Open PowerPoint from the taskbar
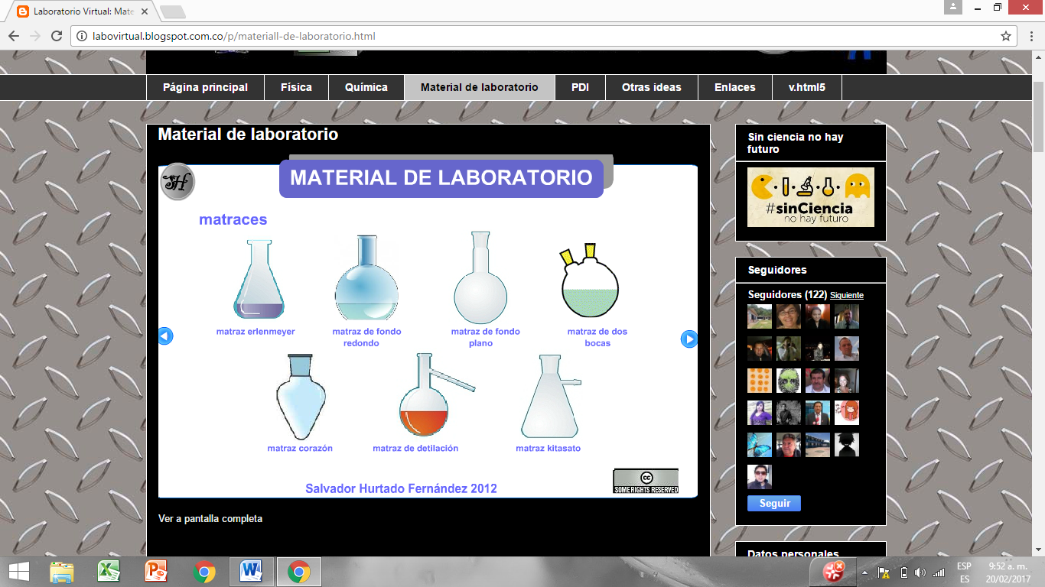The image size is (1045, 587). click(x=156, y=571)
